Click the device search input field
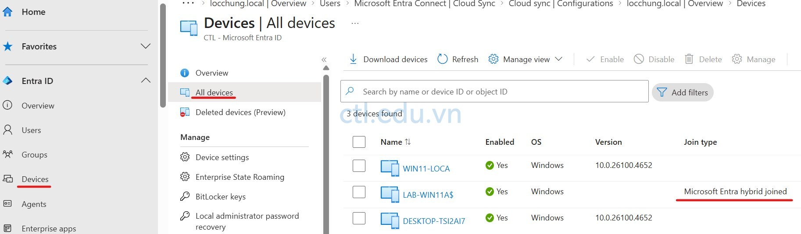This screenshot has width=801, height=234. click(494, 91)
